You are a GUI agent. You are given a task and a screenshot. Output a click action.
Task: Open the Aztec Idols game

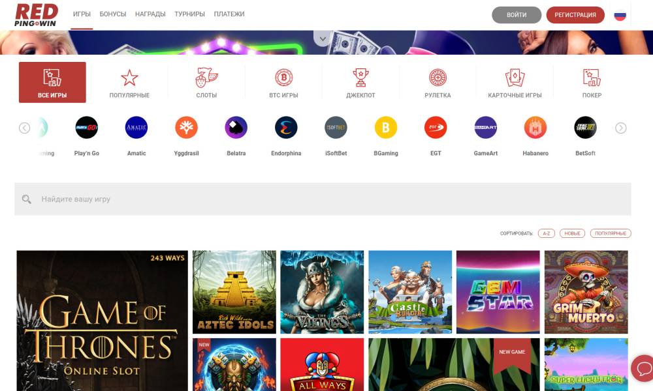point(234,292)
